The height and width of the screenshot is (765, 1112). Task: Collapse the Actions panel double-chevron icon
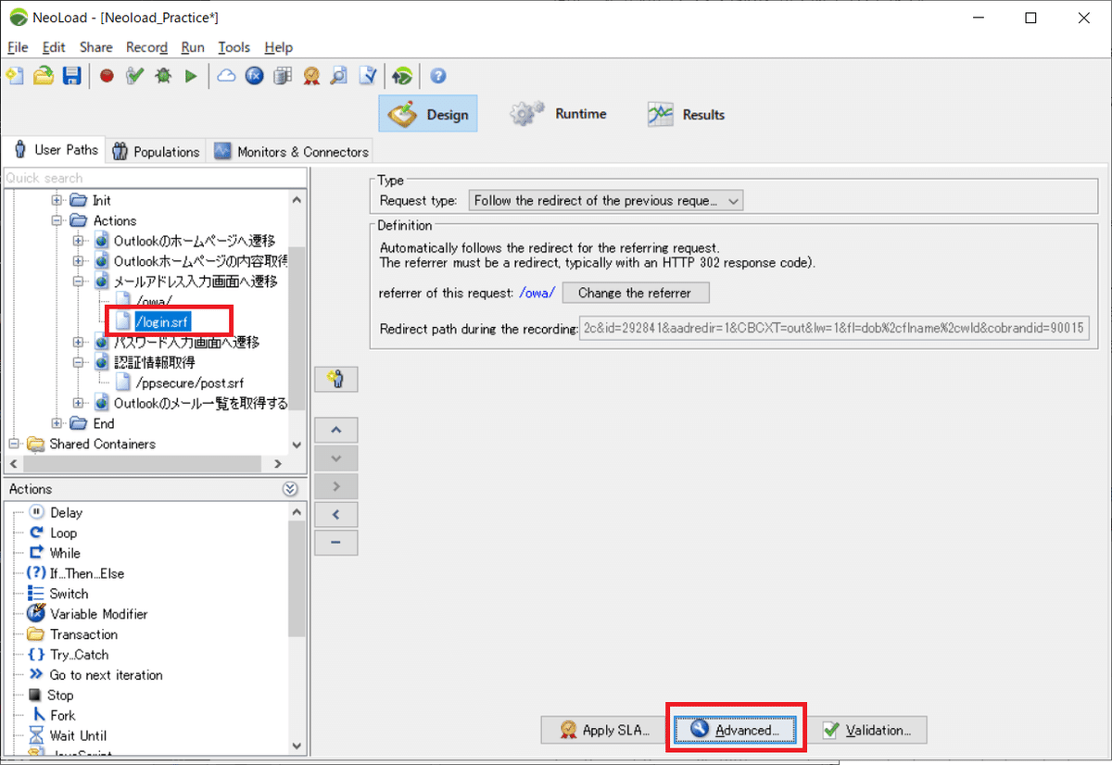pyautogui.click(x=290, y=489)
